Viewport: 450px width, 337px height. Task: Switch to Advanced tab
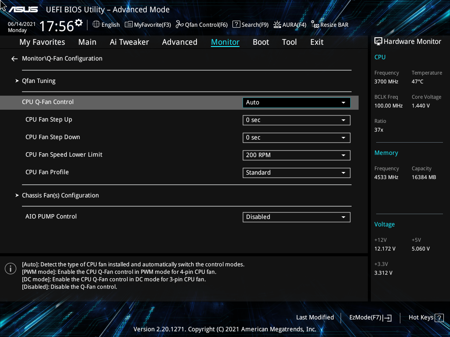click(180, 42)
